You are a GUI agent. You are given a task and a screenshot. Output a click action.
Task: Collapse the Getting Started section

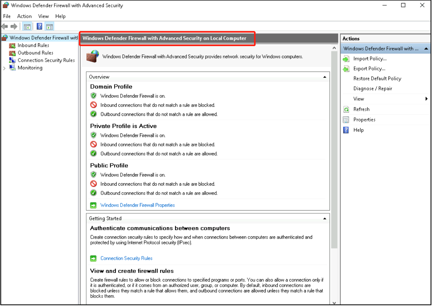pos(325,219)
